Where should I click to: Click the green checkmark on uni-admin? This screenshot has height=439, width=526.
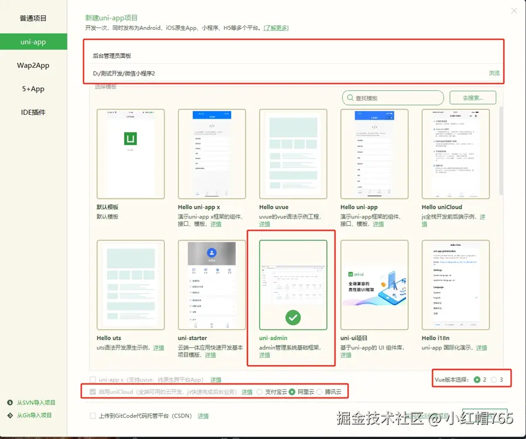(293, 317)
